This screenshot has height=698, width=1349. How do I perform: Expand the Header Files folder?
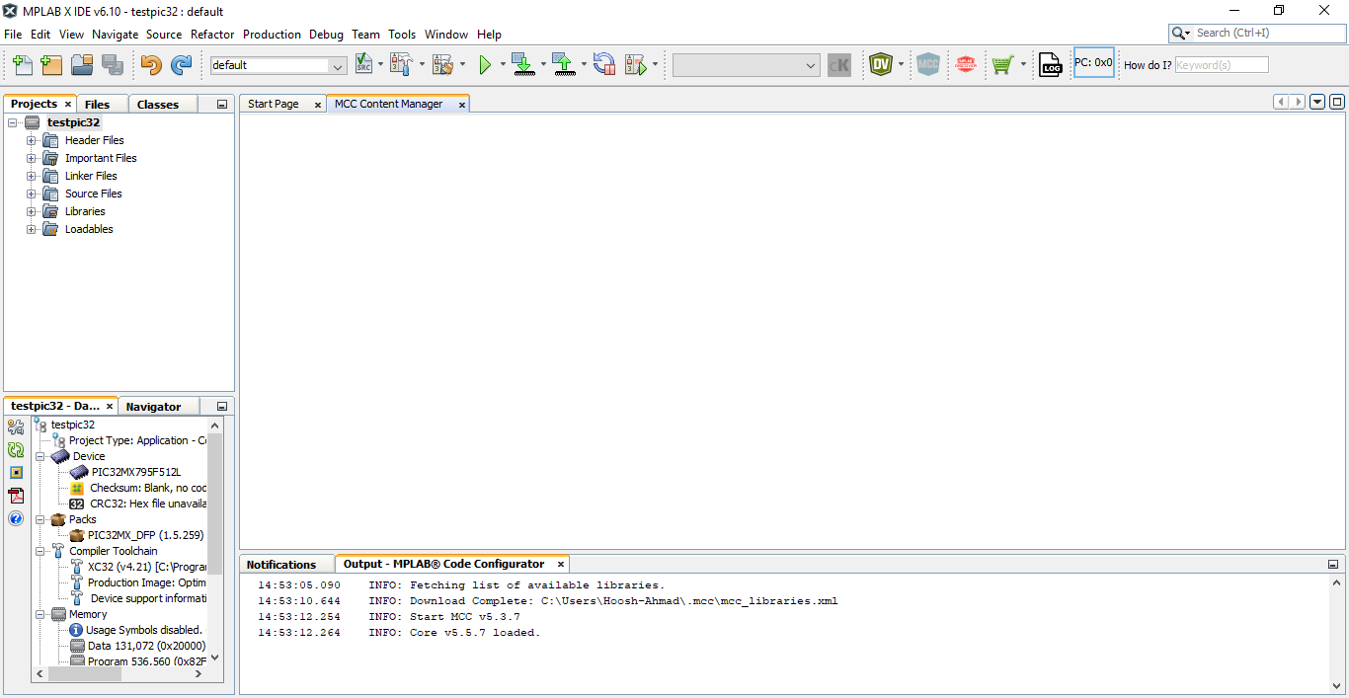pos(32,140)
